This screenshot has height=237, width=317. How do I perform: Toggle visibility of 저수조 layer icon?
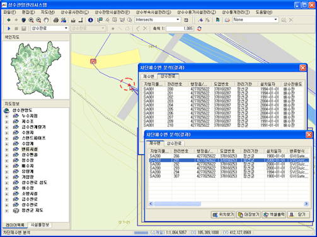click(x=16, y=121)
